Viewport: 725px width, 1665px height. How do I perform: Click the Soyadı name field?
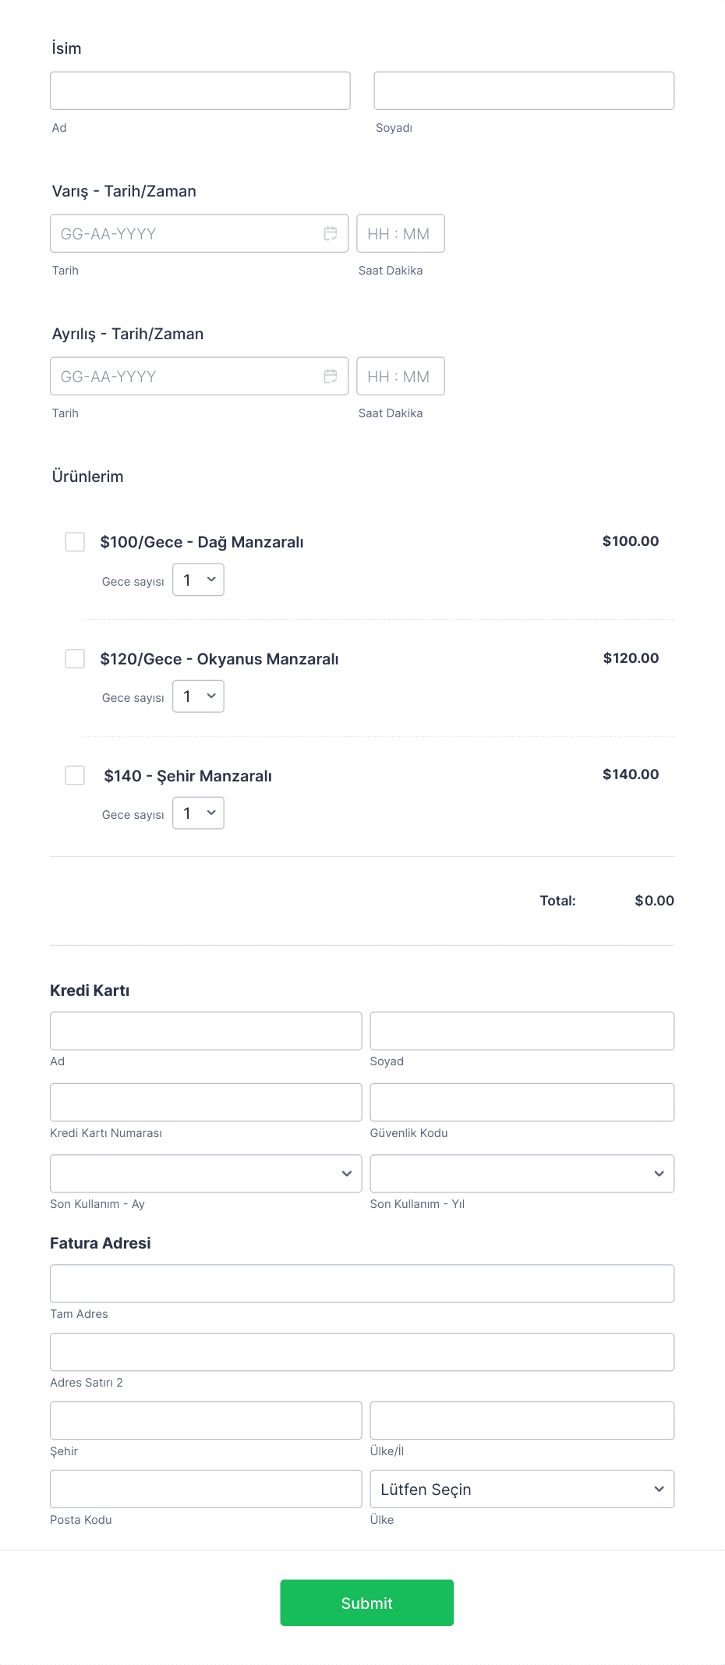click(524, 91)
